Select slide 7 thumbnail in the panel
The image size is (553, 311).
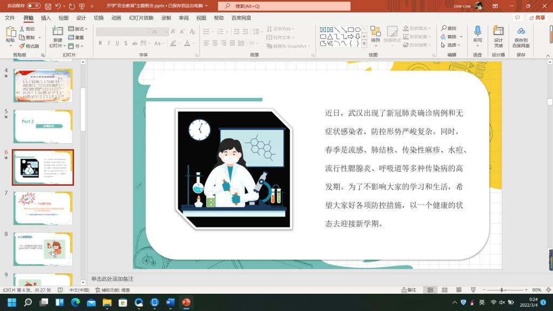[x=43, y=208]
